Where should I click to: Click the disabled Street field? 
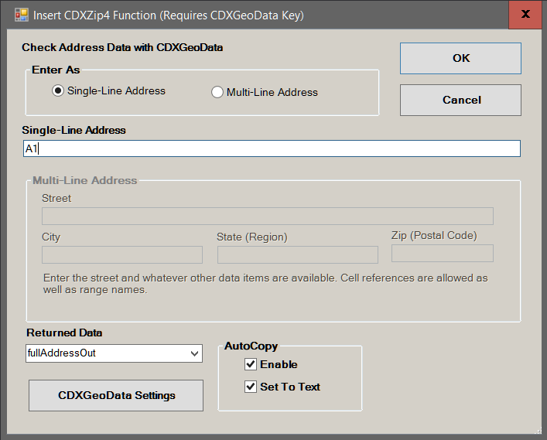[x=268, y=217]
